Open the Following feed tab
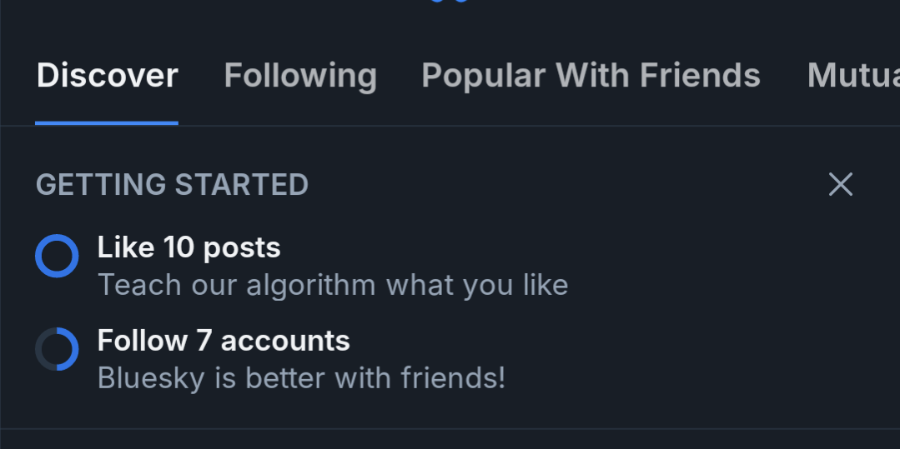The width and height of the screenshot is (900, 449). click(300, 75)
